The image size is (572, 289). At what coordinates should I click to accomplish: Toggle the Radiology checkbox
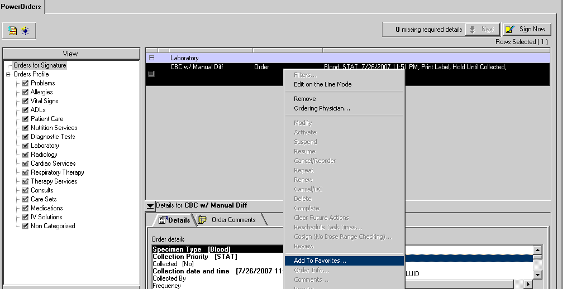coord(25,155)
